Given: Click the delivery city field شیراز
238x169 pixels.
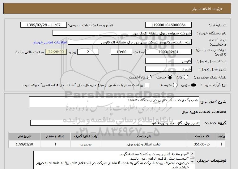Looking at the screenshot, I should click(x=168, y=69).
